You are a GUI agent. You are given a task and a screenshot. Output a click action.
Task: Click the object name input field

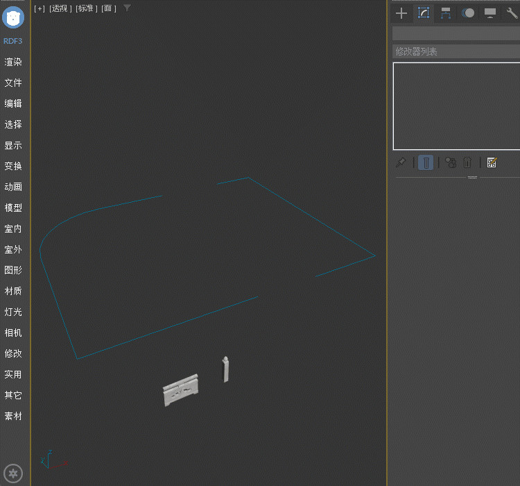pos(456,33)
